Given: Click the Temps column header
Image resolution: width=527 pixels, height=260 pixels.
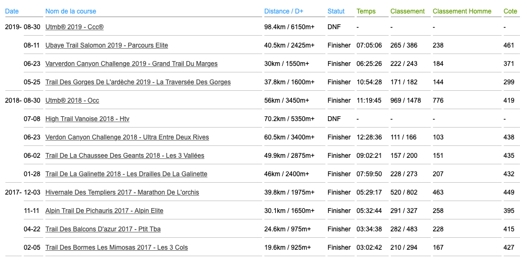Looking at the screenshot, I should pyautogui.click(x=366, y=11).
